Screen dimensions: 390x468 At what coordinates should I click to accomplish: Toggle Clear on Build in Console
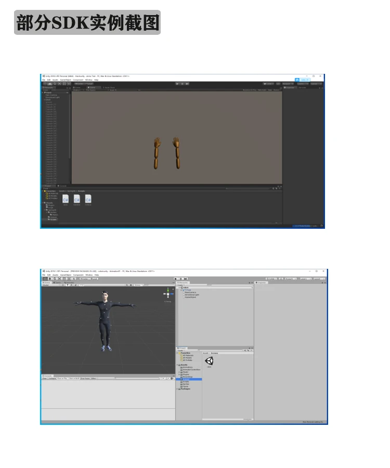[x=74, y=378]
